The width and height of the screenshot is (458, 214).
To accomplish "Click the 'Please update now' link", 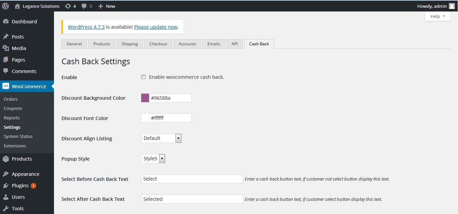I will coord(155,27).
